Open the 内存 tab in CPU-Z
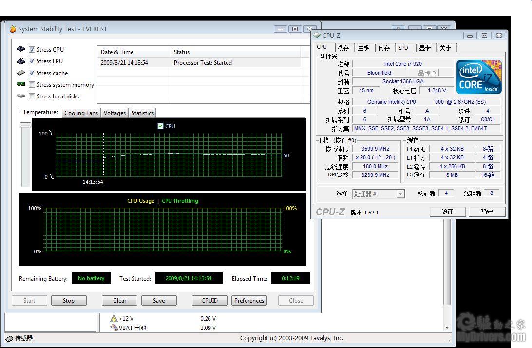 pyautogui.click(x=384, y=48)
